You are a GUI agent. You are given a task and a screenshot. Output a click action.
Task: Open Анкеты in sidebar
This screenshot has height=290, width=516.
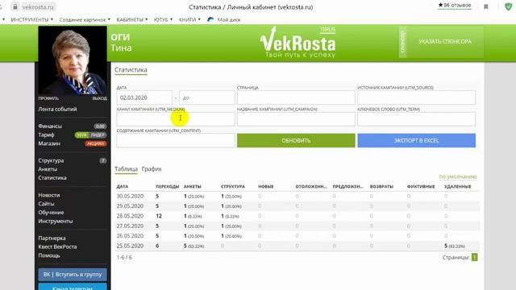point(48,169)
